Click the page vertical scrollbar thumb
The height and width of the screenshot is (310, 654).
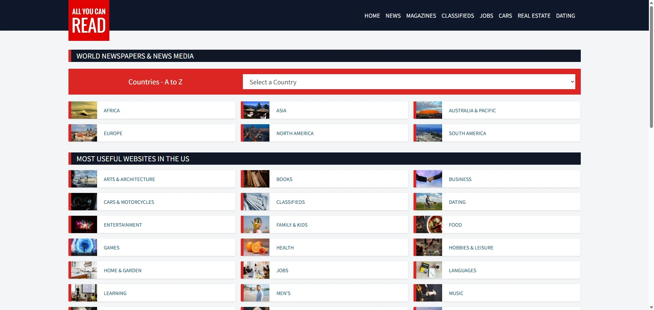point(651,66)
